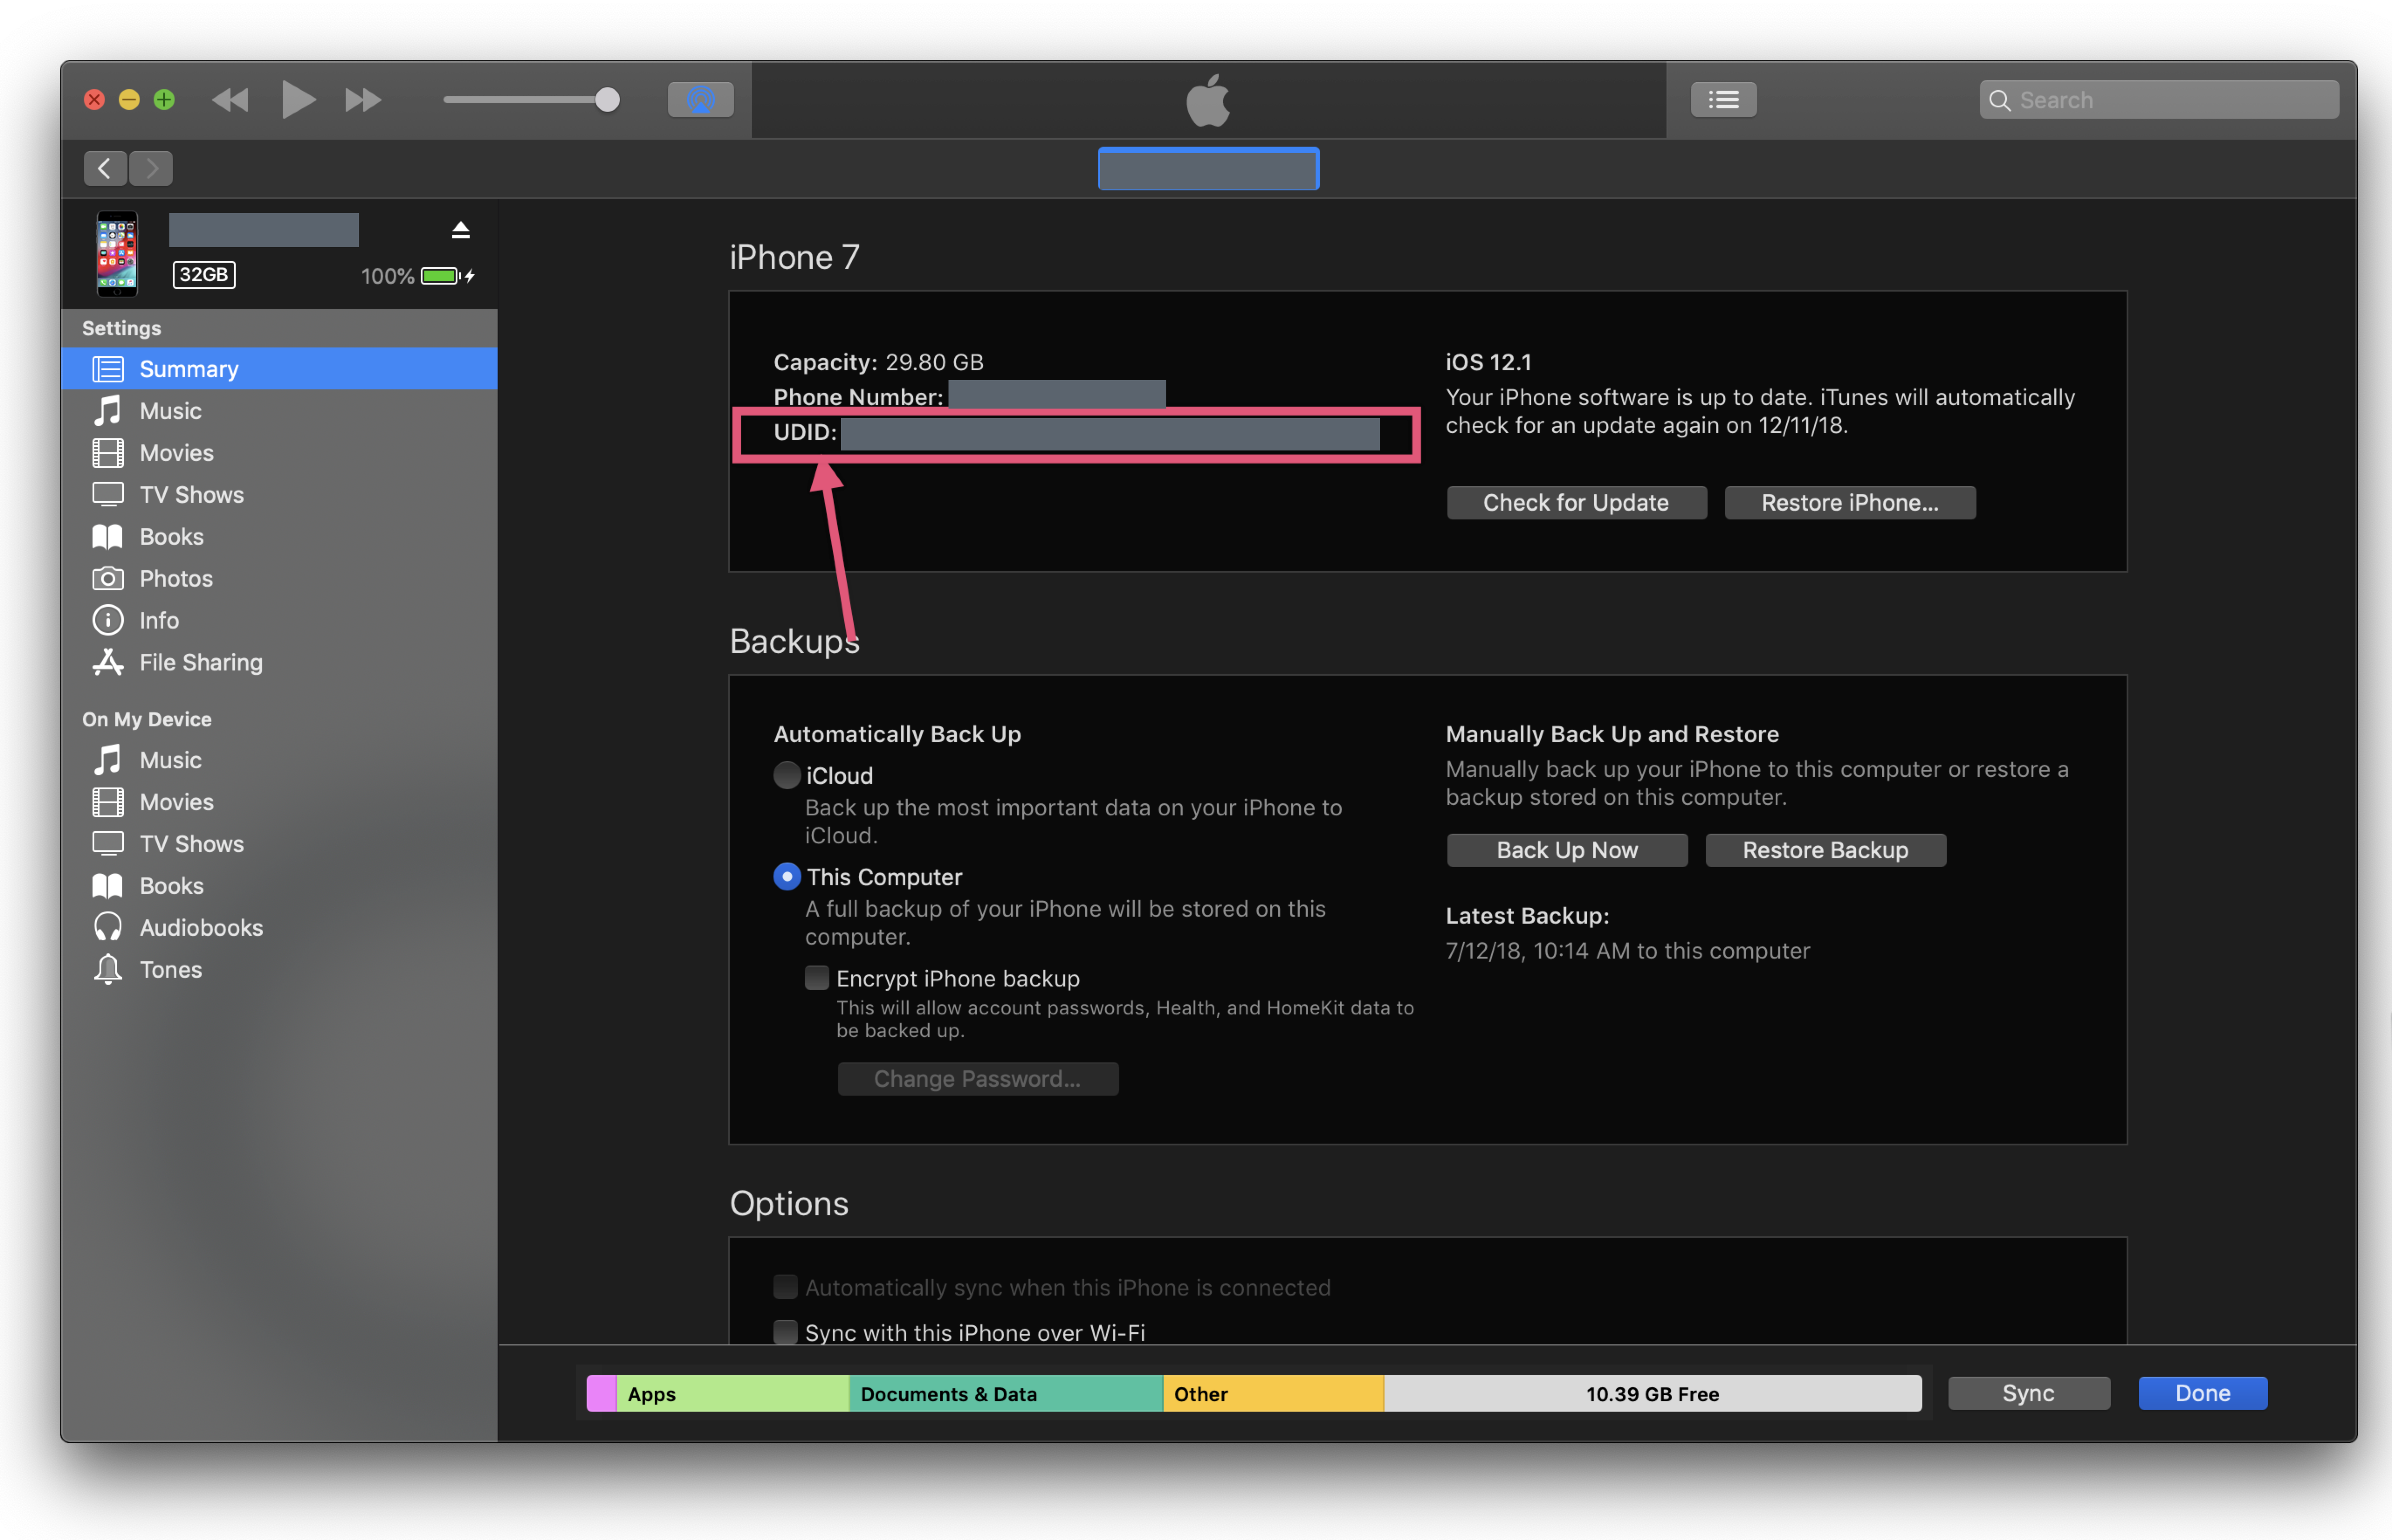Screen dimensions: 2392x1540
Task: Open TV Shows under Settings
Action: pyautogui.click(x=279, y=495)
